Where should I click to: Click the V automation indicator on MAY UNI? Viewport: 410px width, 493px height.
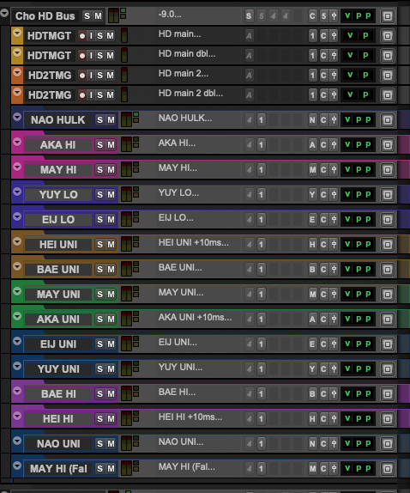point(347,294)
